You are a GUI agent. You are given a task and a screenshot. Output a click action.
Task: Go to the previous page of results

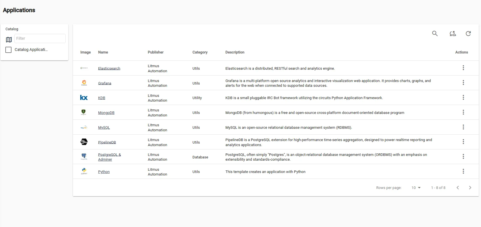[458, 188]
